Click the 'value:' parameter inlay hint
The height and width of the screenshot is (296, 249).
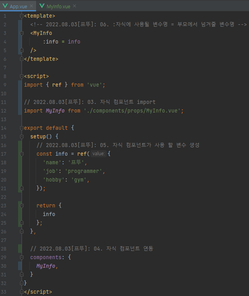tap(98, 154)
